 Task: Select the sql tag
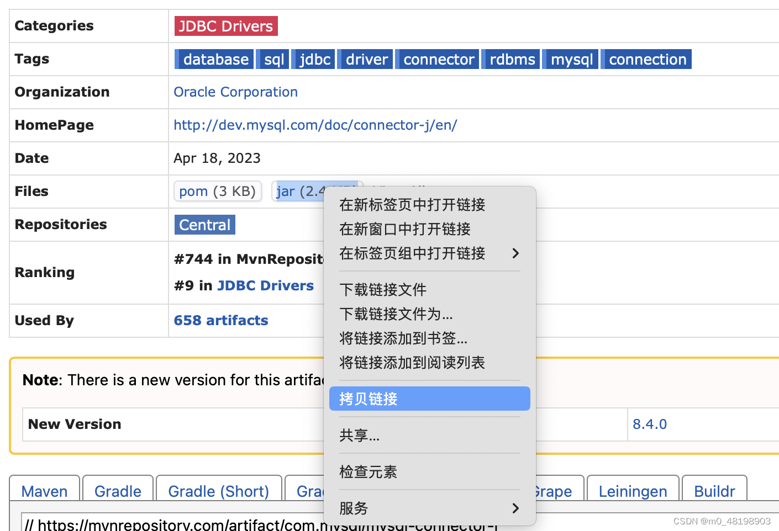point(272,59)
